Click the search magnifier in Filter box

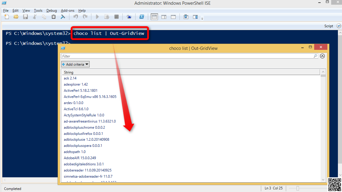(x=315, y=56)
